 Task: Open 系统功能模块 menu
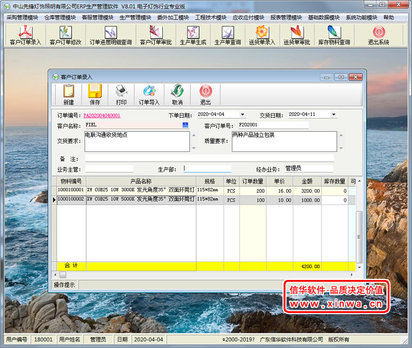[361, 17]
